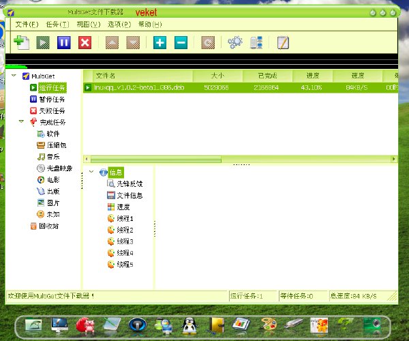The height and width of the screenshot is (341, 409).
Task: Select the linuxqq_v1.0.2-beta1_i386.deb download row
Action: (x=241, y=87)
